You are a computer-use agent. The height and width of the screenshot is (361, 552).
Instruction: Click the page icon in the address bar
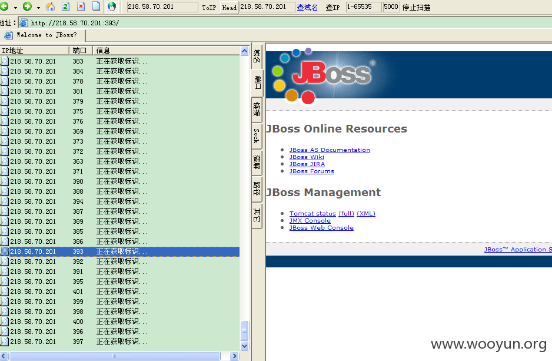coord(24,23)
